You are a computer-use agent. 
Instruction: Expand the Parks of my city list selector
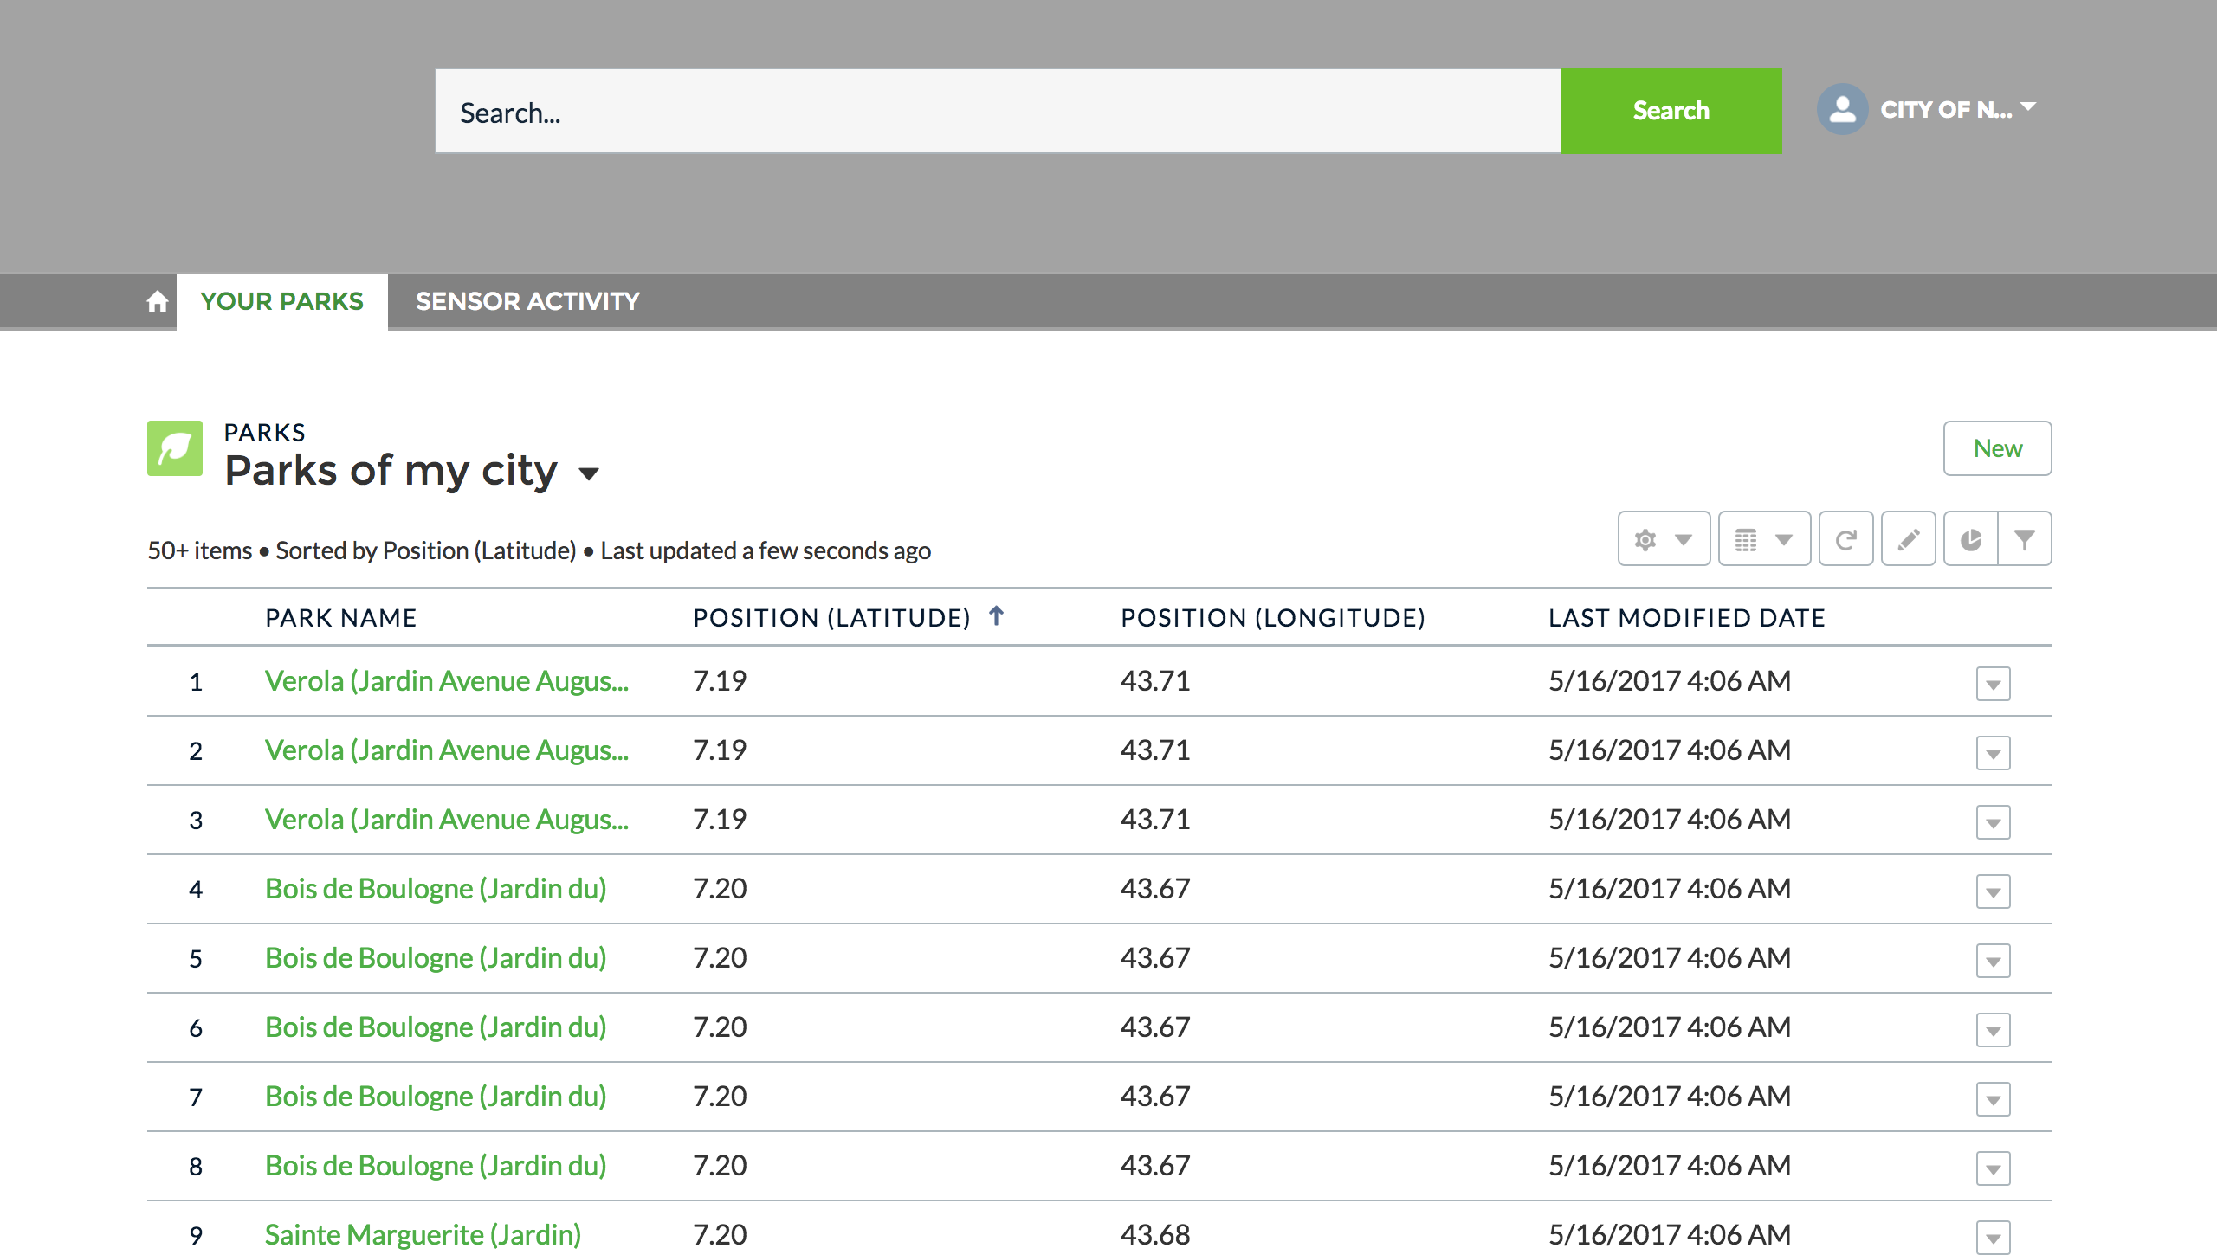[x=589, y=473]
